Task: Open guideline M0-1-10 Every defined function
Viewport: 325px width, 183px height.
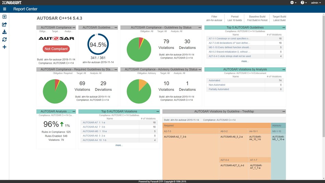Action: (x=230, y=47)
